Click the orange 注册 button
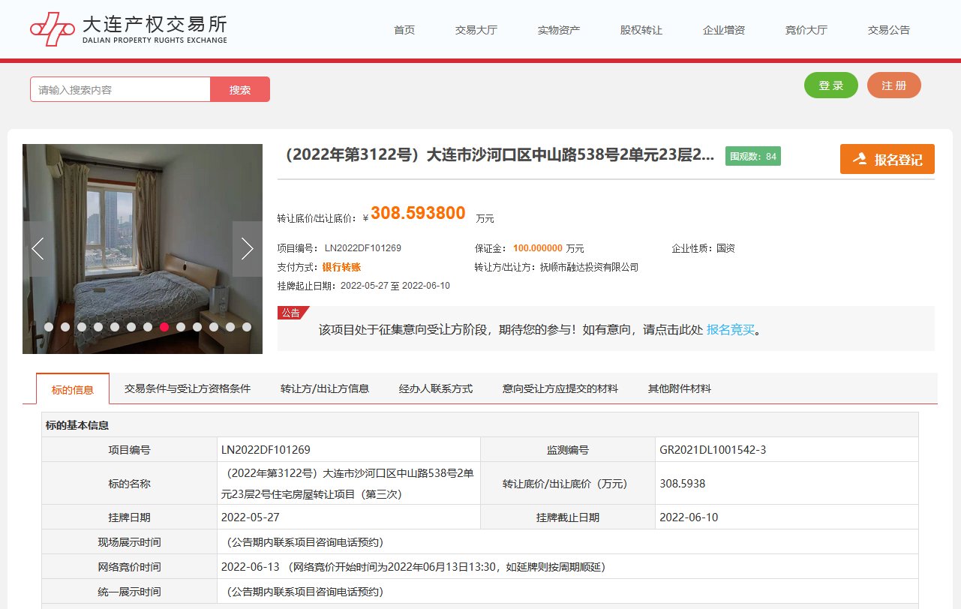 (894, 85)
